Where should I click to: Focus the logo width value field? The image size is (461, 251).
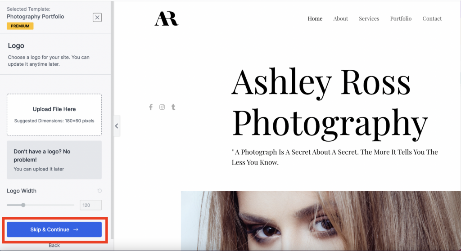coord(90,205)
